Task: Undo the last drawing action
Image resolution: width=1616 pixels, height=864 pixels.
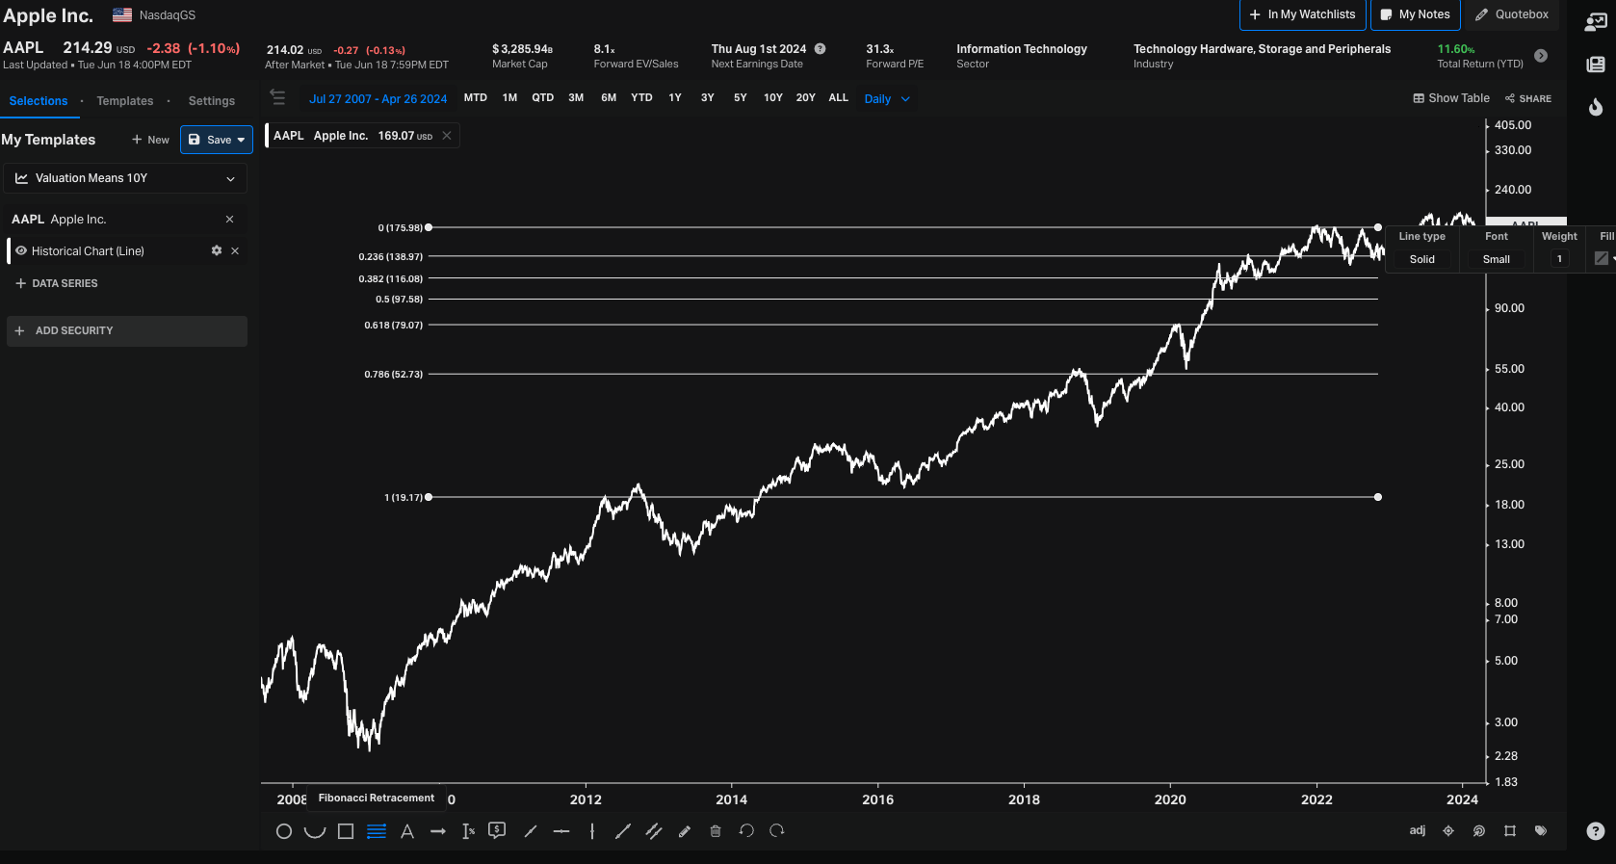Action: pos(746,830)
